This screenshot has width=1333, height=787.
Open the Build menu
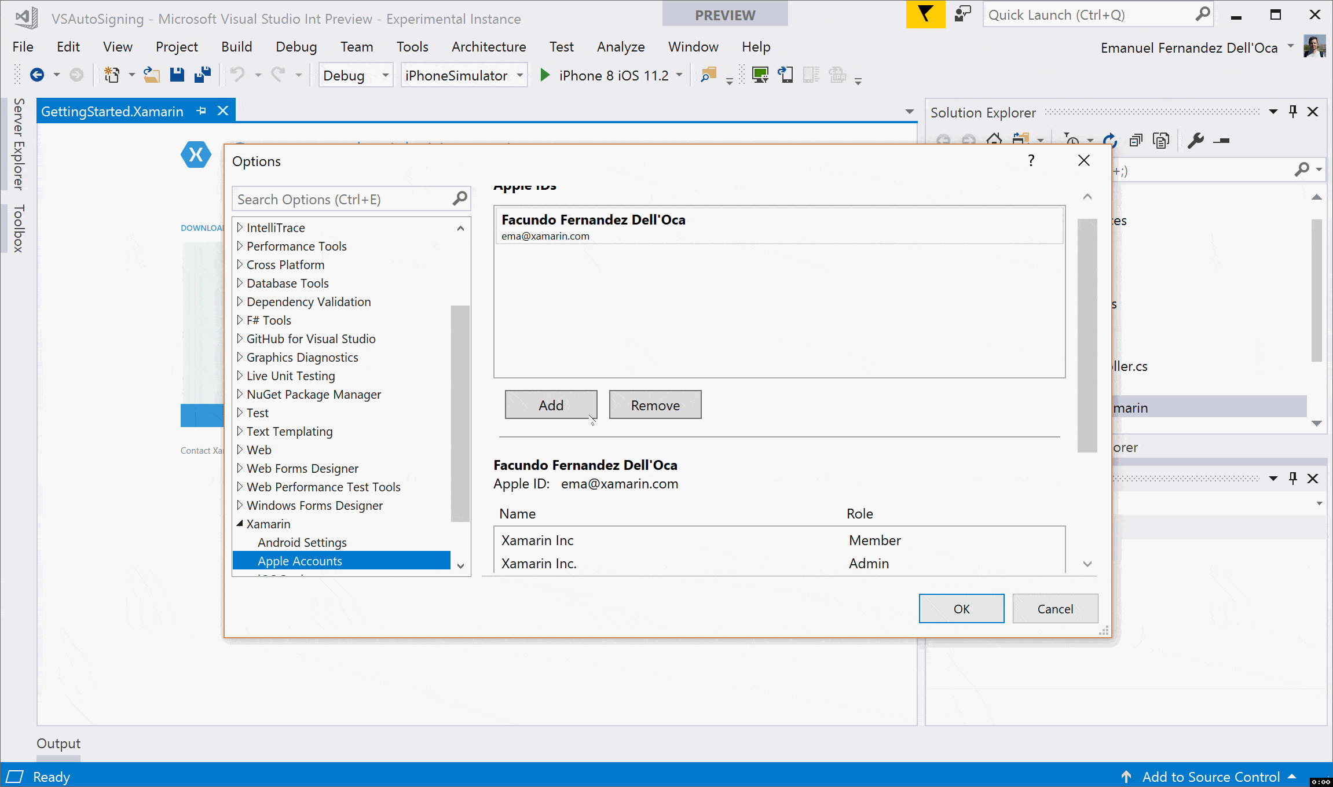(237, 46)
